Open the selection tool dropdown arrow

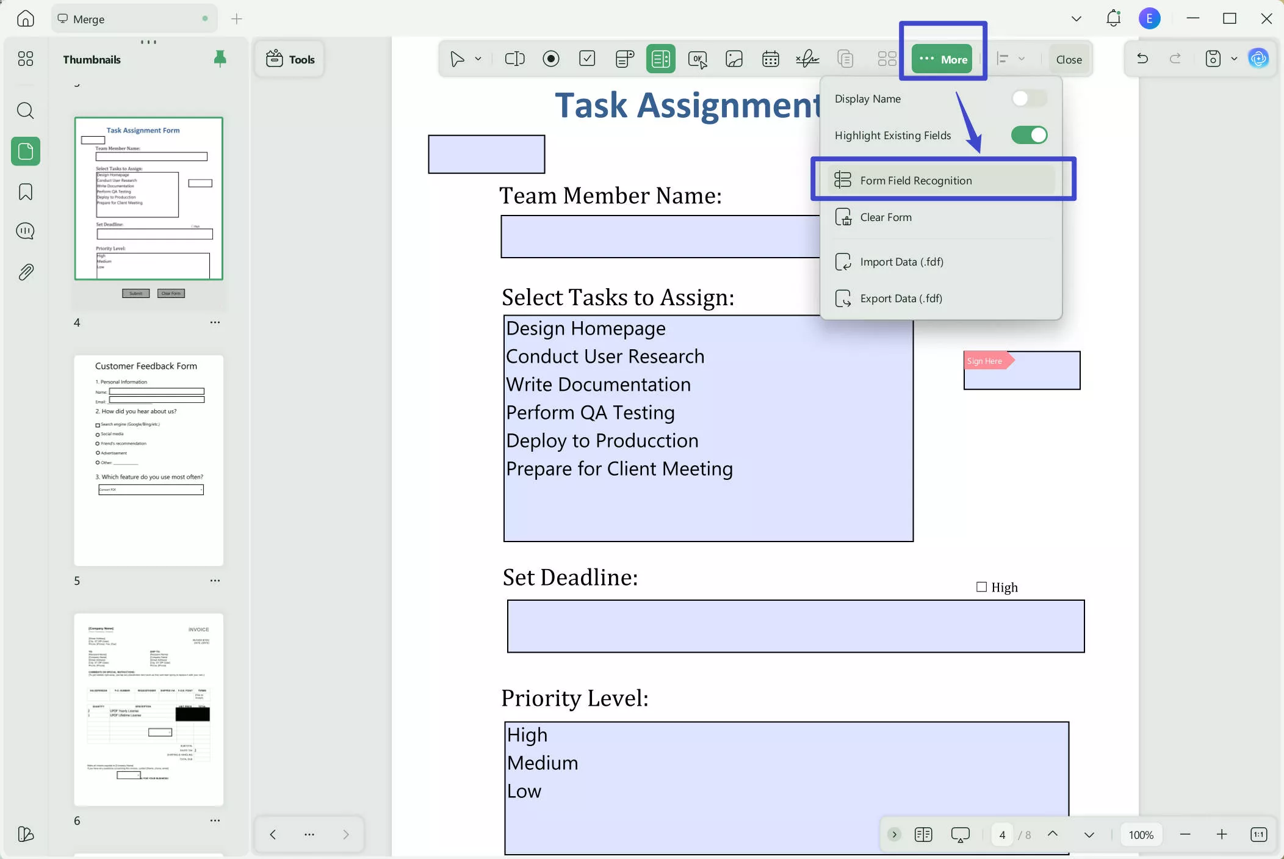coord(478,59)
